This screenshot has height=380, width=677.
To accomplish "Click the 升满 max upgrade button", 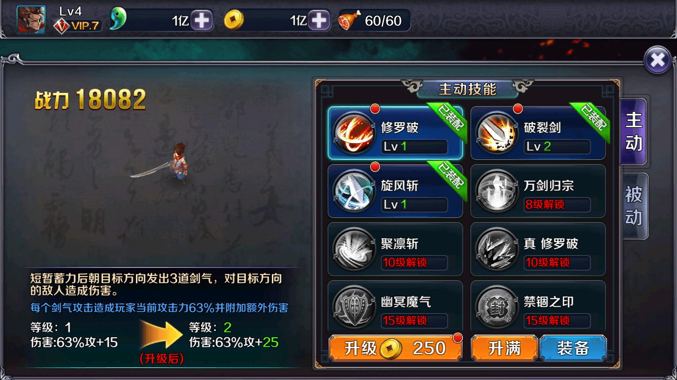I will [x=504, y=348].
